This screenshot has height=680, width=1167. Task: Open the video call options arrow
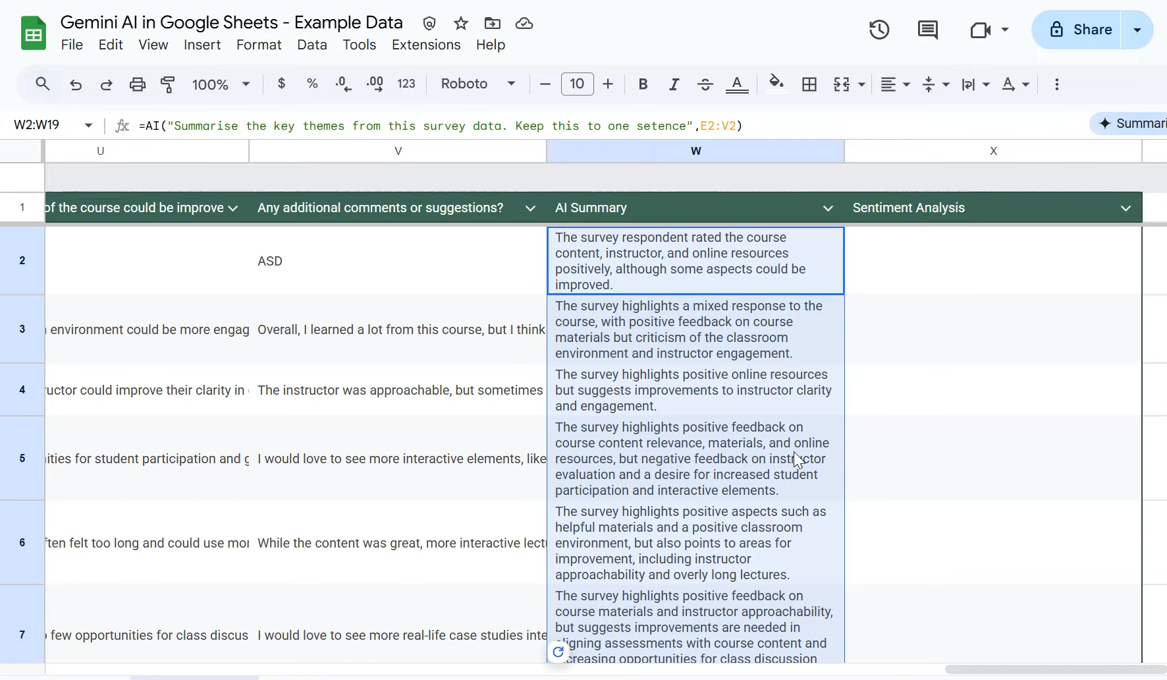coord(1005,30)
